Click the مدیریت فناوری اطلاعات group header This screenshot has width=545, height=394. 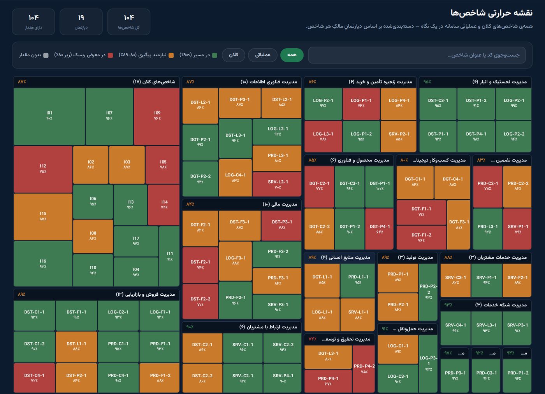tap(242, 82)
